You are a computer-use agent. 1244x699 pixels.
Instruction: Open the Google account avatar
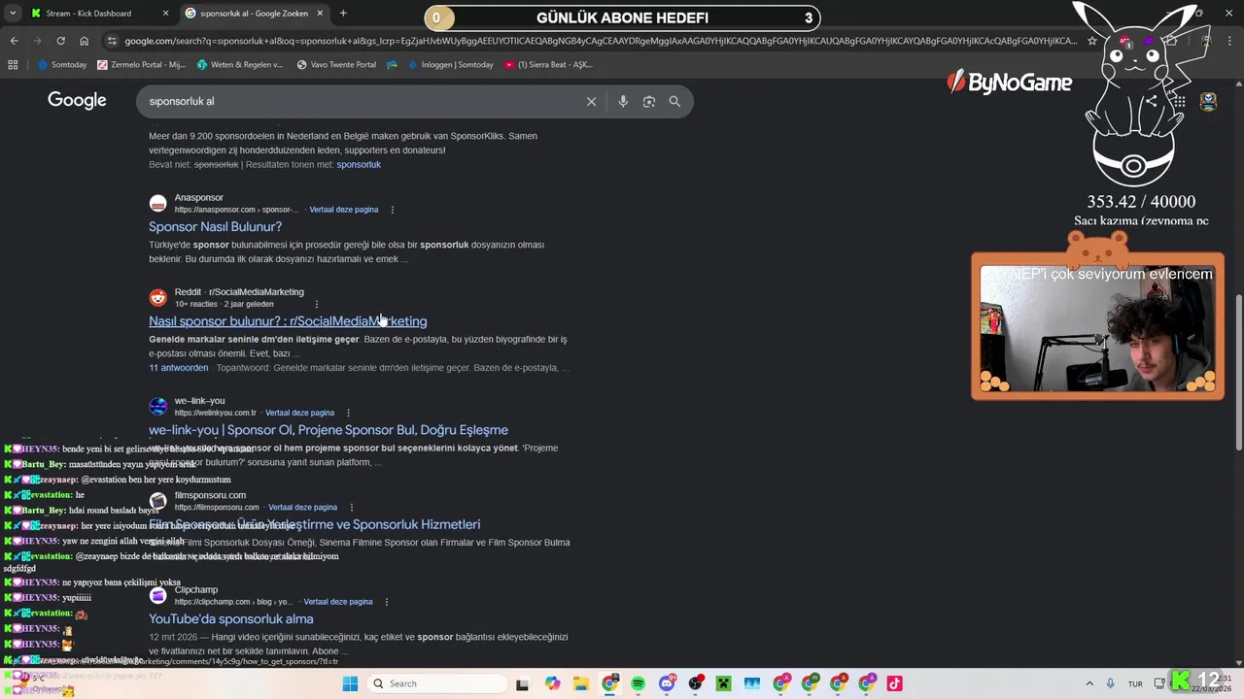click(1209, 101)
